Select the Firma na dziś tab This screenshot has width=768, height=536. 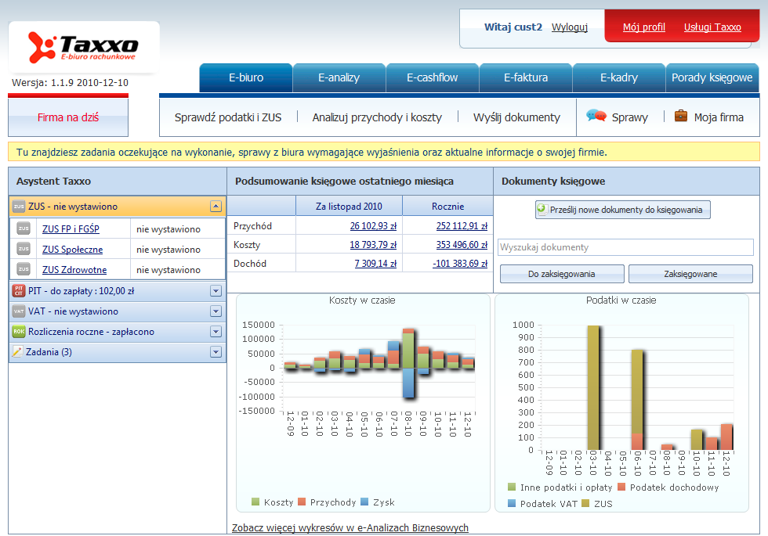68,117
